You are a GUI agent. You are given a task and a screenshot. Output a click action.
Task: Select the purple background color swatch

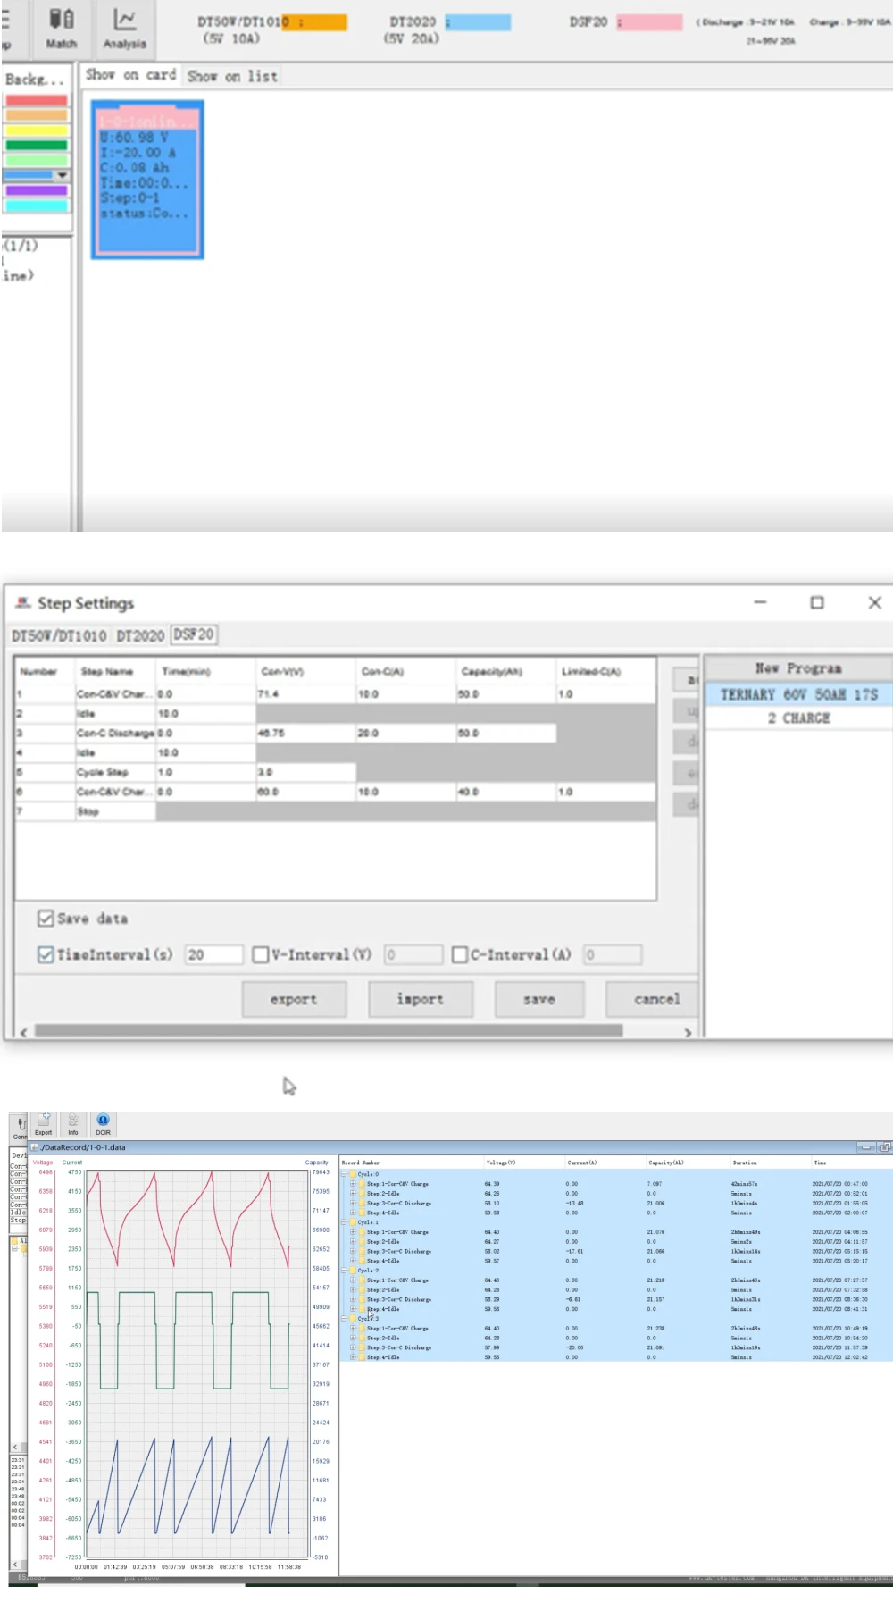36,190
